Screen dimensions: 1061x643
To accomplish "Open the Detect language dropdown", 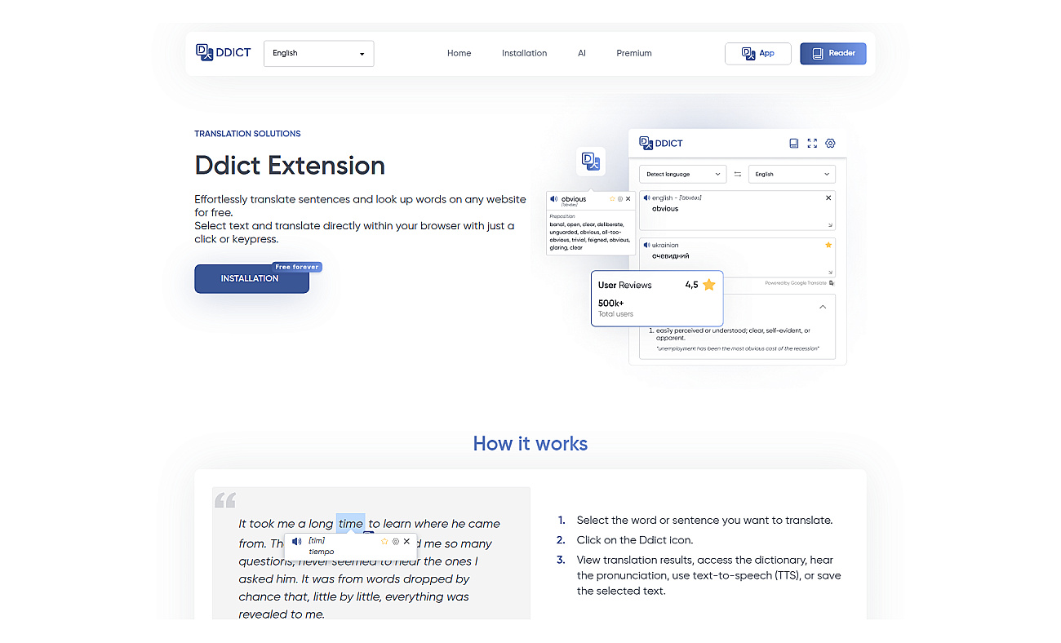I will tap(682, 174).
